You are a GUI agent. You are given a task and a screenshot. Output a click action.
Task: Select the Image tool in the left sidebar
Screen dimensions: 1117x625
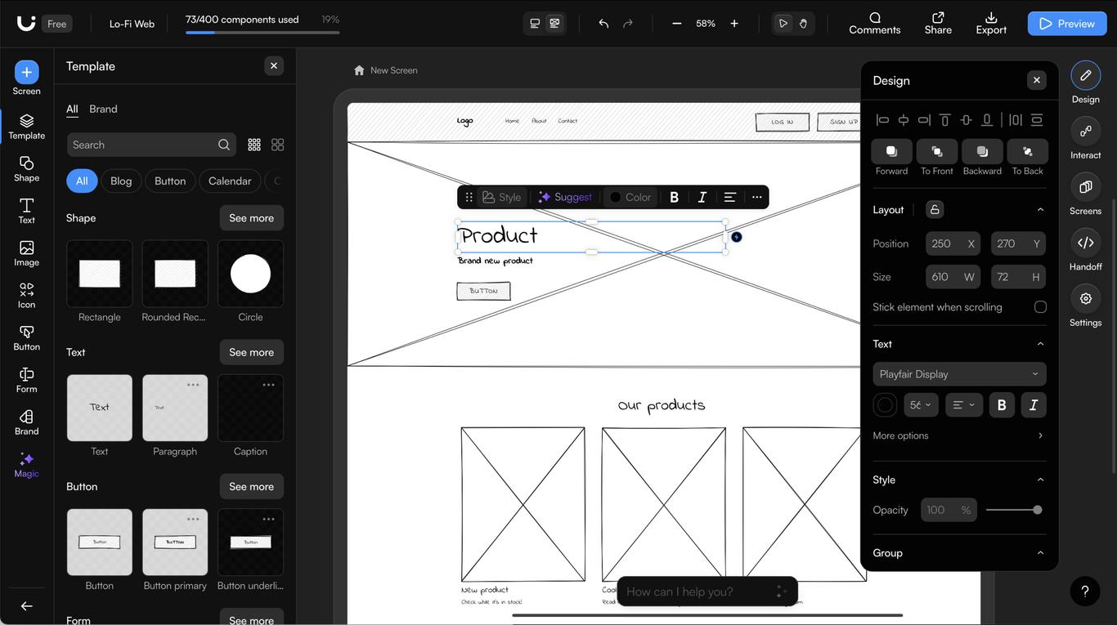point(25,254)
